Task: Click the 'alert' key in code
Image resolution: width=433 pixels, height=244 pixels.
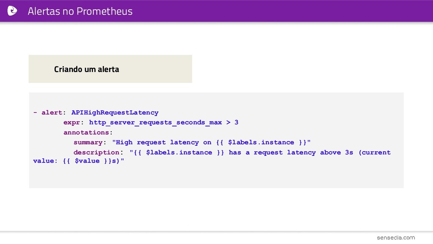Action: coord(52,113)
